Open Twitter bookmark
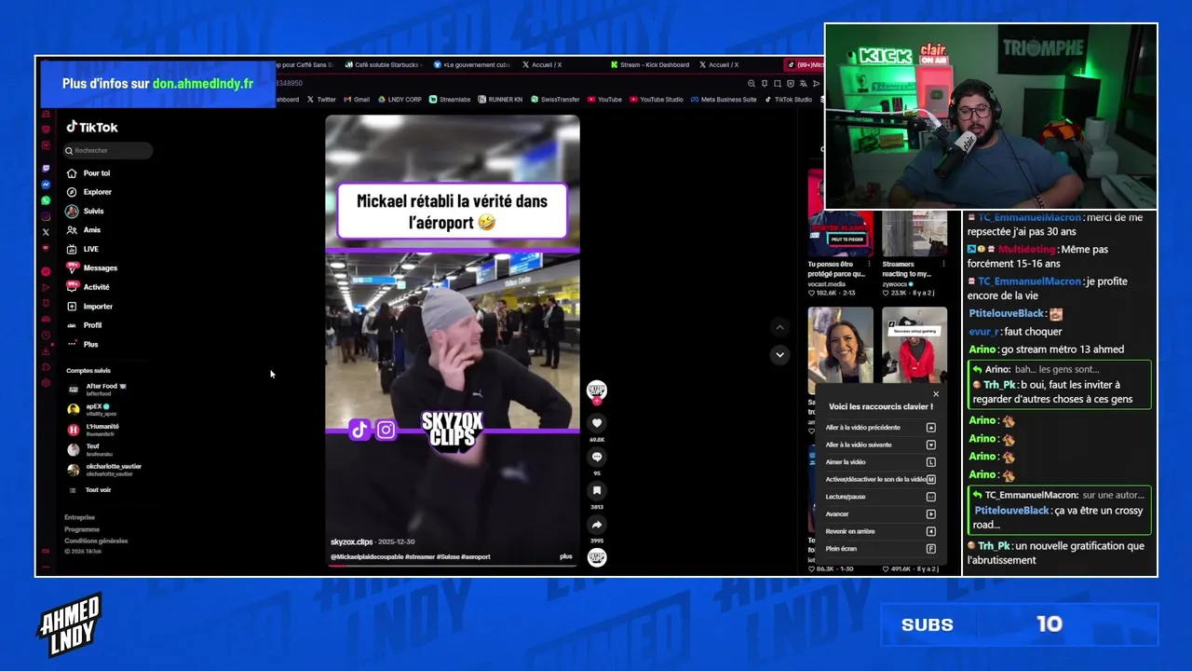Screen dimensions: 1192x671 [x=321, y=100]
